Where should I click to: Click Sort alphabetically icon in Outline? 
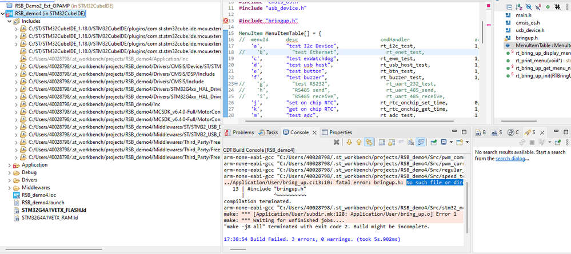tap(519, 6)
